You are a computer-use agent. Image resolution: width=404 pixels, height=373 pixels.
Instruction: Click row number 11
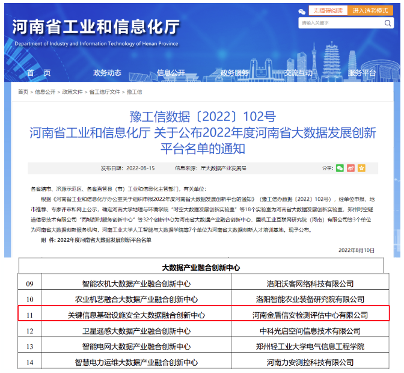pos(29,315)
